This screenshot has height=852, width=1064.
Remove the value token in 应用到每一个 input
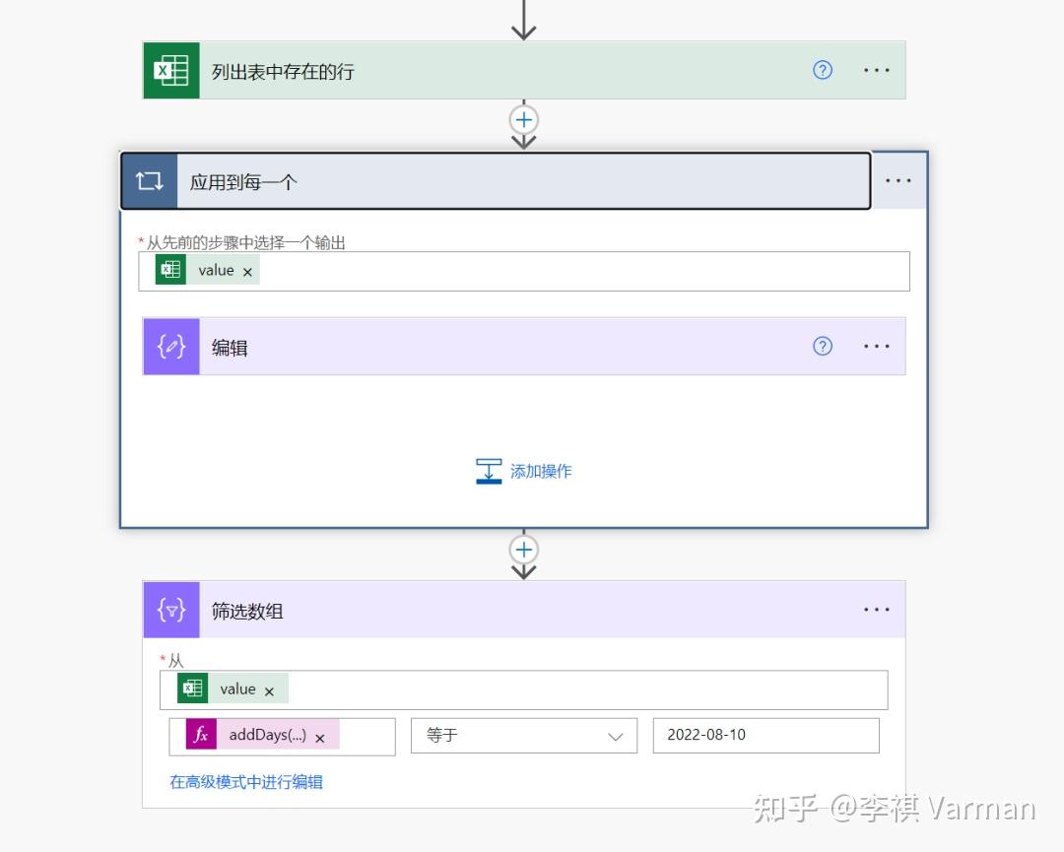point(247,272)
